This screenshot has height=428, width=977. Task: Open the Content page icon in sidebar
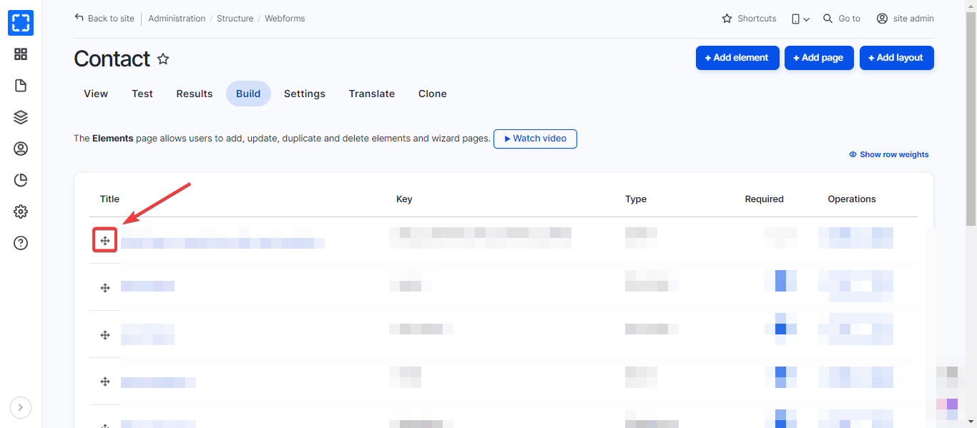21,86
